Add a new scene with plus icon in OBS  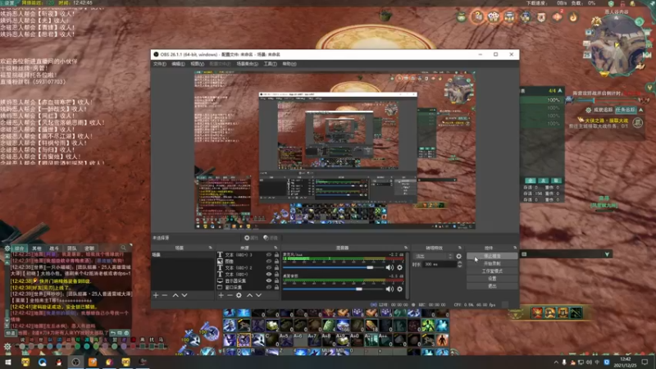point(156,295)
